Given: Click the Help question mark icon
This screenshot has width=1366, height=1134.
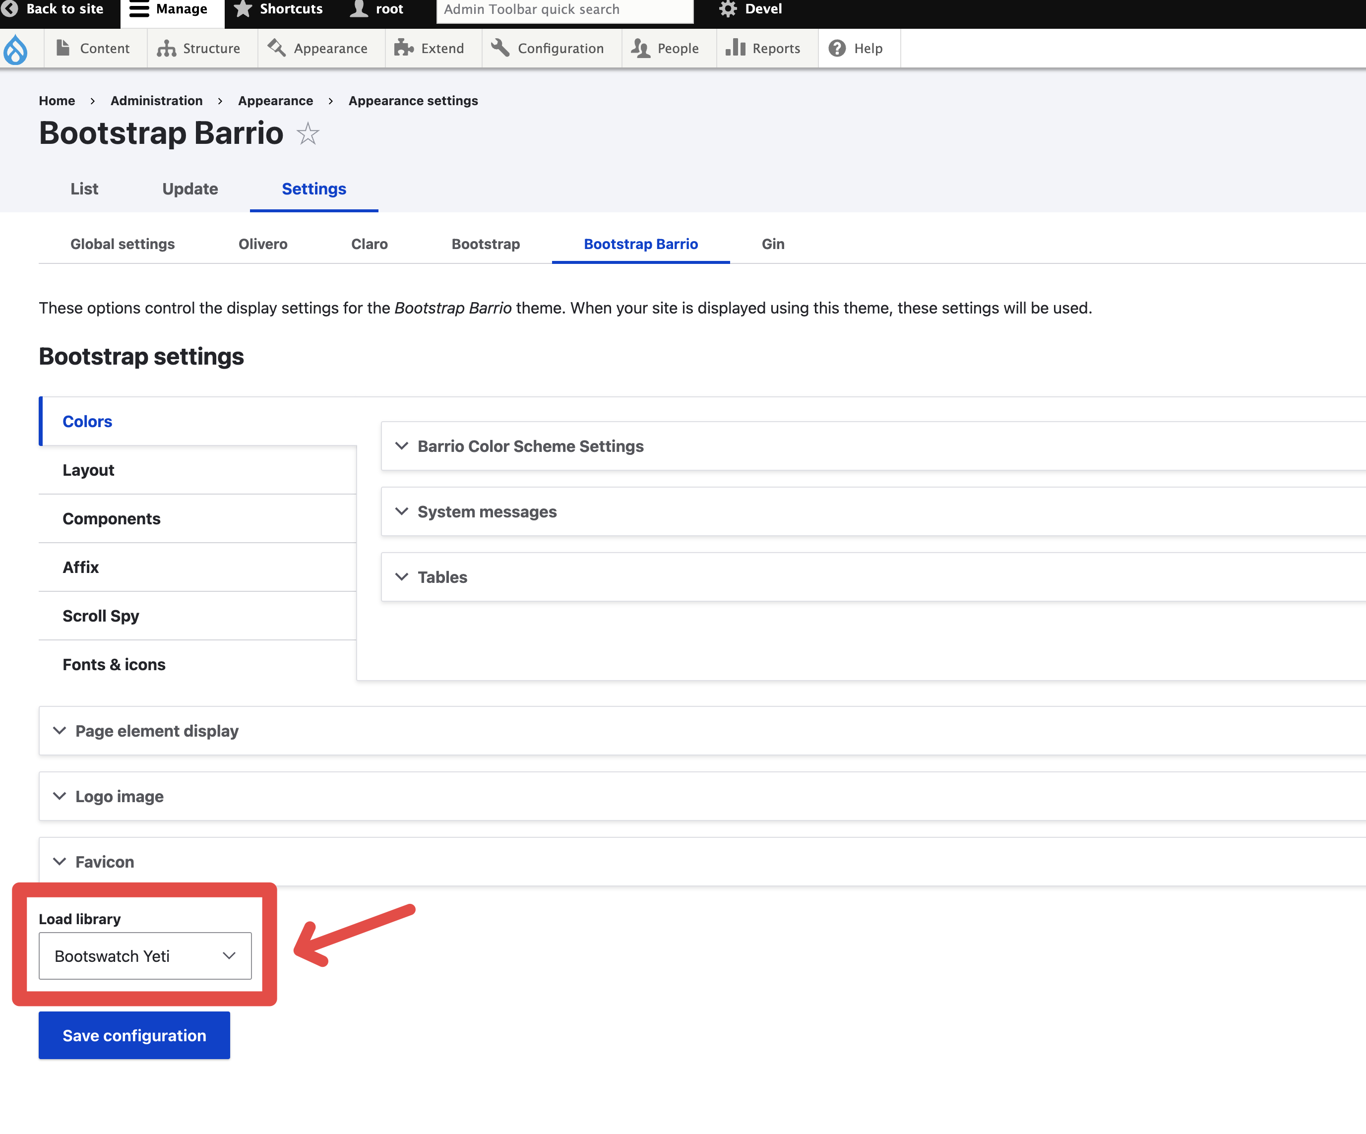Looking at the screenshot, I should [837, 48].
